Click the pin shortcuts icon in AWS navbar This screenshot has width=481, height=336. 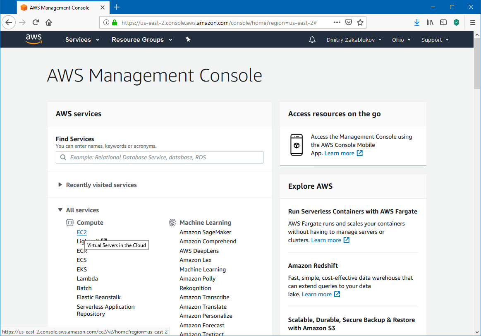188,39
